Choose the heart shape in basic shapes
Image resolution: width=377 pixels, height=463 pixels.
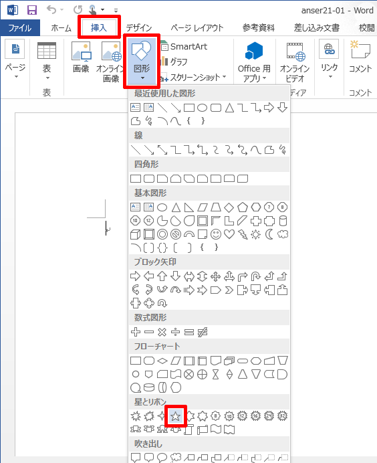point(229,234)
